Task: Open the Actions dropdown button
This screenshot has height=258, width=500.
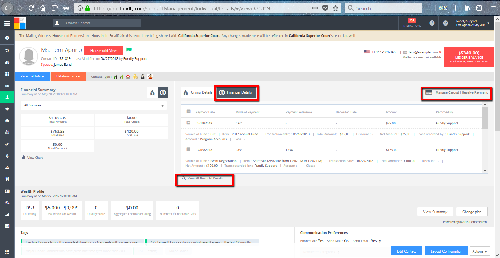Action: pyautogui.click(x=480, y=251)
